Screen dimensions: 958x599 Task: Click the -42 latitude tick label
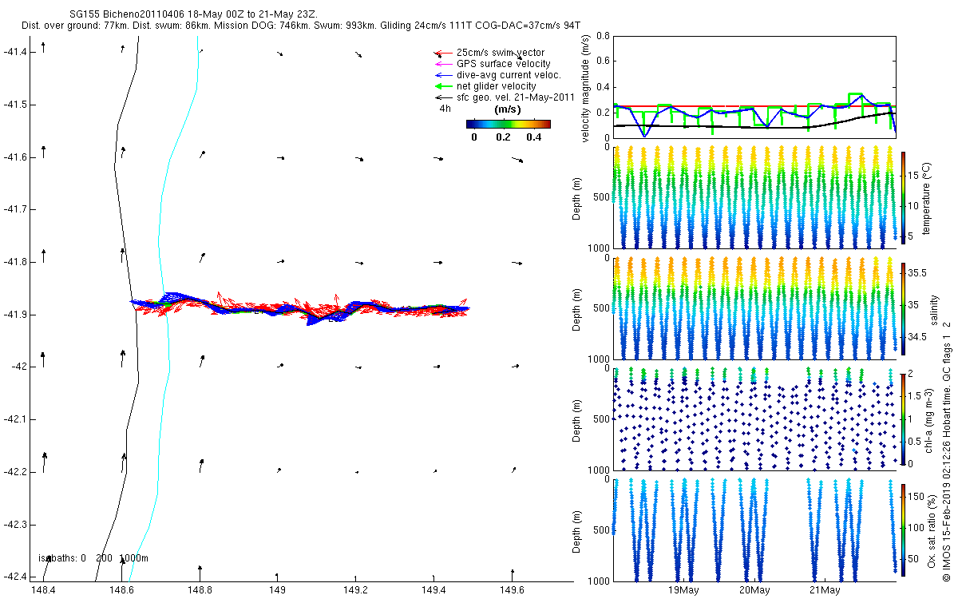tap(18, 367)
